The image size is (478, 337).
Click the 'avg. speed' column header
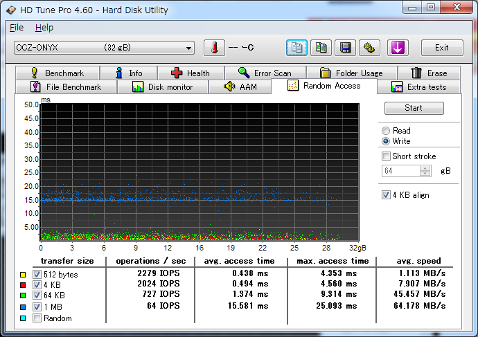coord(418,261)
